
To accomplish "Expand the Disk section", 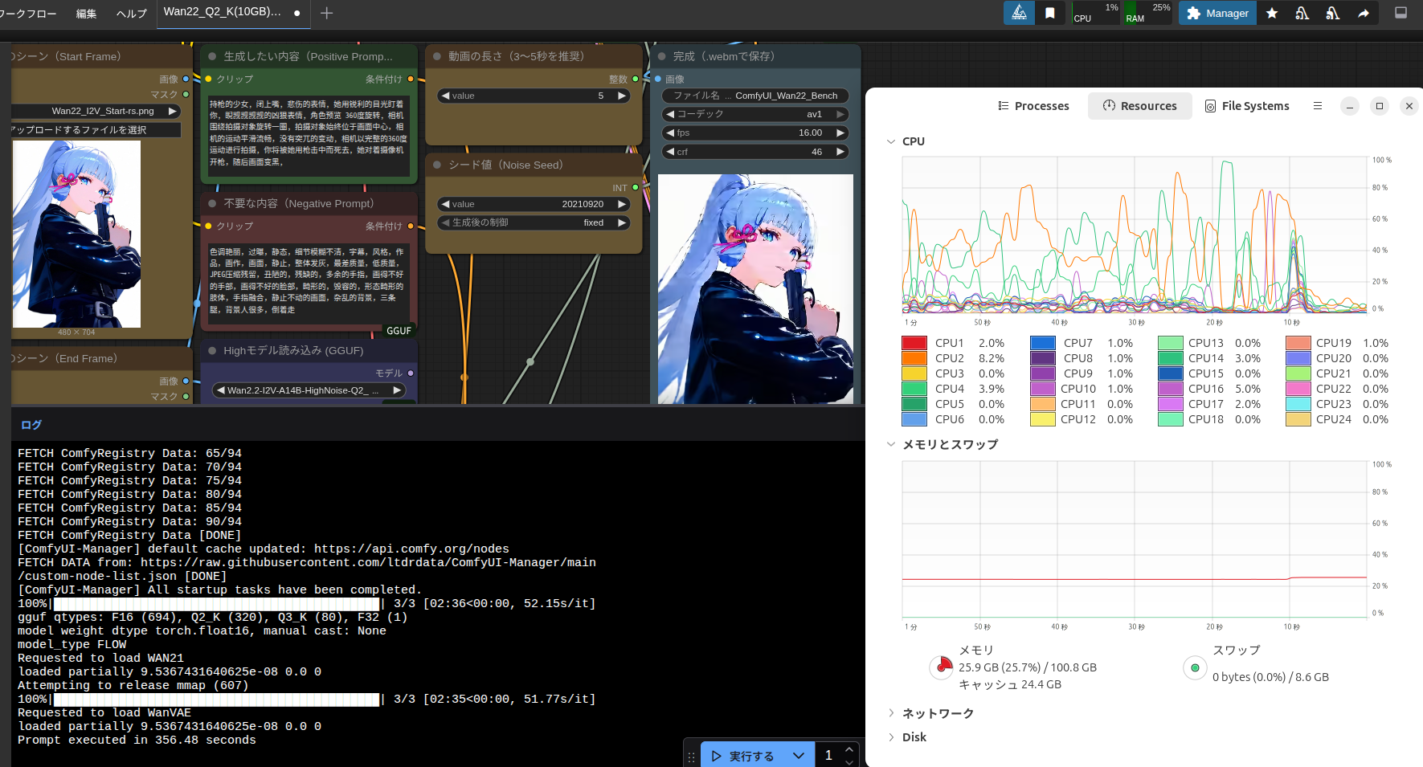I will 891,737.
